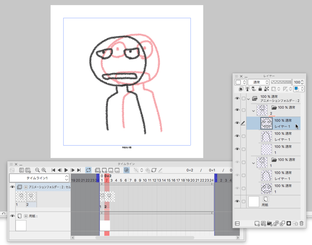Step forward to next frame
Image resolution: width=312 pixels, height=245 pixels.
[72, 170]
